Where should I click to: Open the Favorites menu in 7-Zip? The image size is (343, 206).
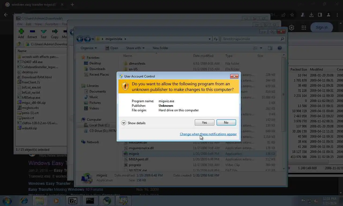(x=52, y=24)
